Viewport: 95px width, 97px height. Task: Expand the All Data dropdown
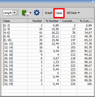click(73, 13)
